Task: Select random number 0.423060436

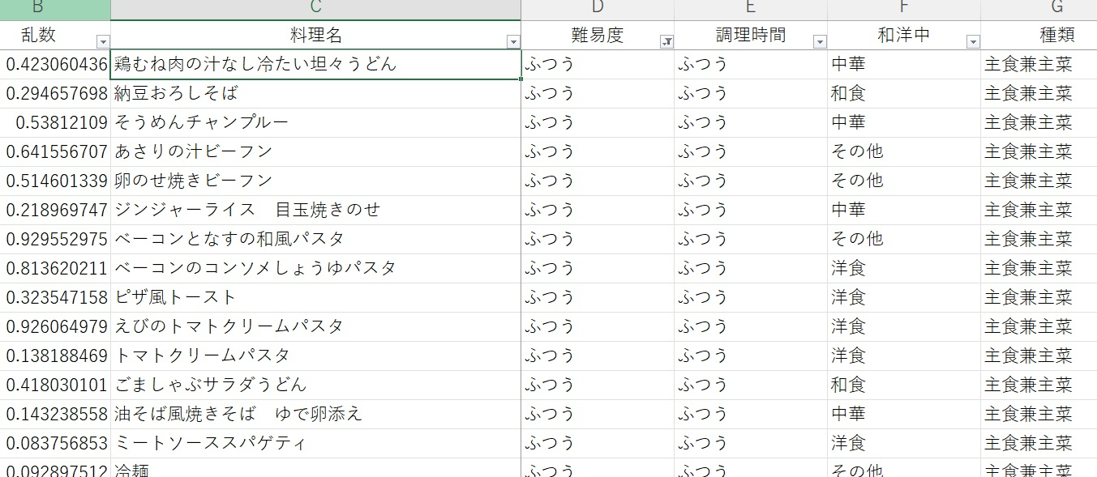Action: pos(55,65)
